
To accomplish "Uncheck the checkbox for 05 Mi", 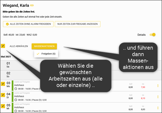I will point(3,106).
